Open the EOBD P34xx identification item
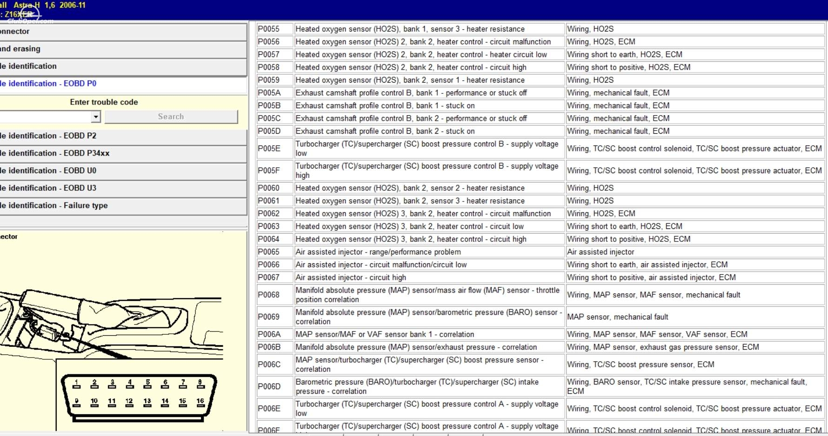The width and height of the screenshot is (828, 436). tap(123, 153)
